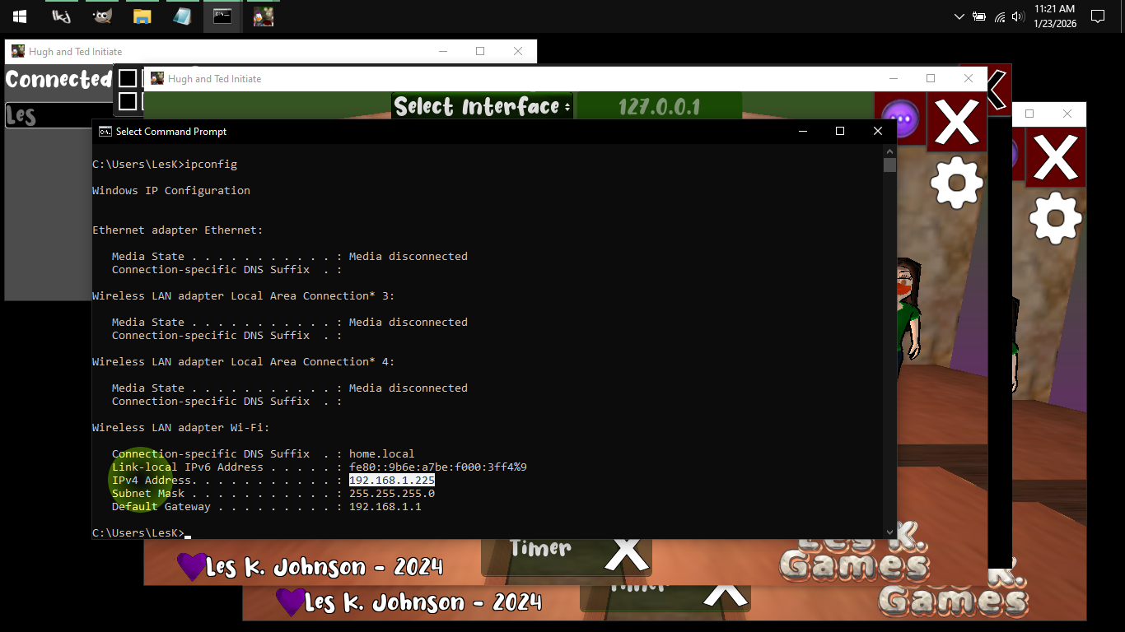The height and width of the screenshot is (632, 1125).
Task: Open the Select Interface dropdown
Action: [482, 106]
